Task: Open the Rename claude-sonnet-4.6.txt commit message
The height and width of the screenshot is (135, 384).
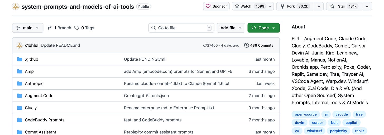Action: (x=177, y=83)
